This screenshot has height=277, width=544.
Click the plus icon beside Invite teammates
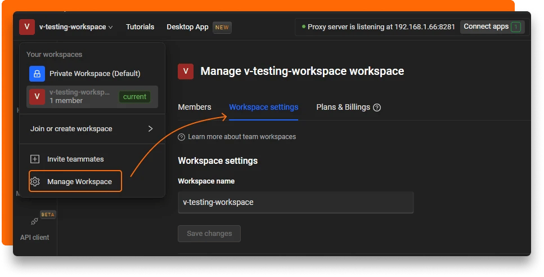pos(35,159)
